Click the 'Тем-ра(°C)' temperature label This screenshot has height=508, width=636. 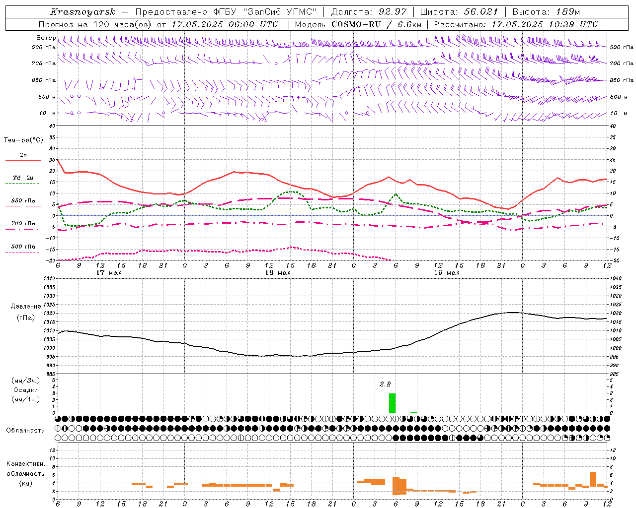point(23,140)
